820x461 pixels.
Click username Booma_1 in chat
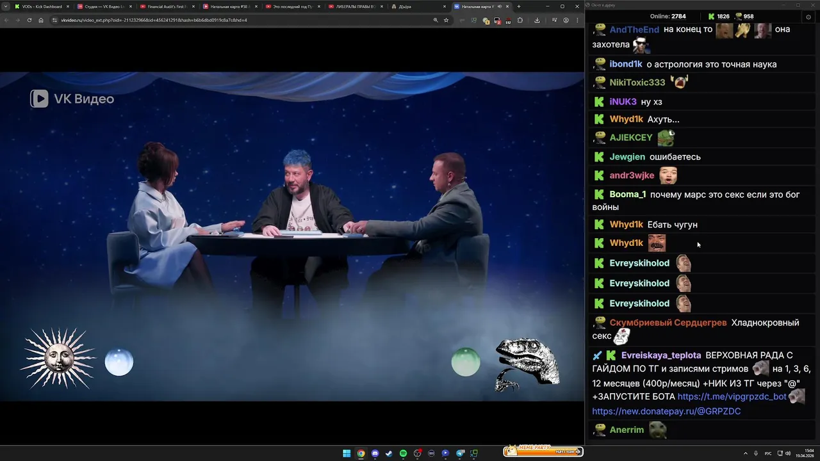pyautogui.click(x=627, y=195)
